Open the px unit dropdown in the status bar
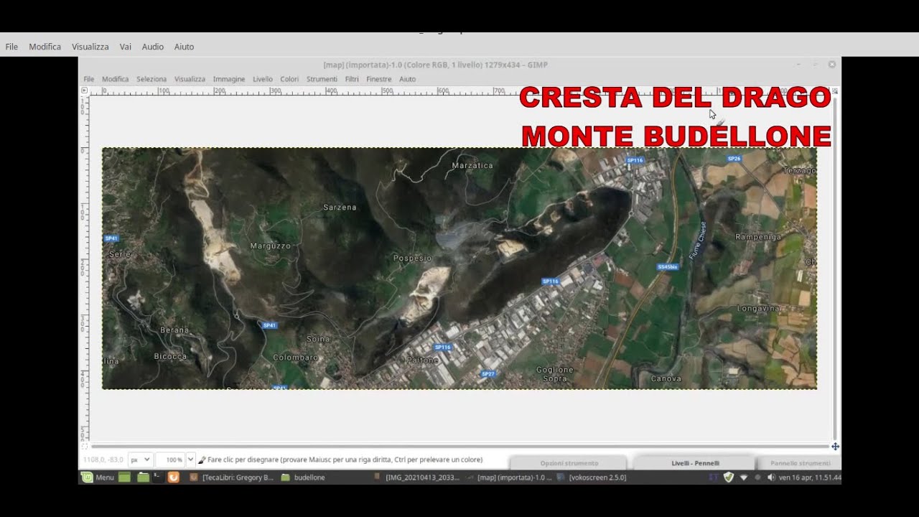The height and width of the screenshot is (517, 919). [x=140, y=460]
